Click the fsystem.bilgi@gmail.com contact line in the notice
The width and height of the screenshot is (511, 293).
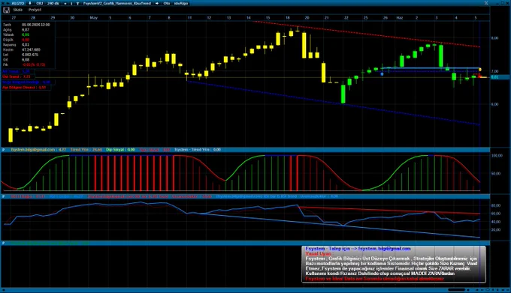pyautogui.click(x=358, y=249)
